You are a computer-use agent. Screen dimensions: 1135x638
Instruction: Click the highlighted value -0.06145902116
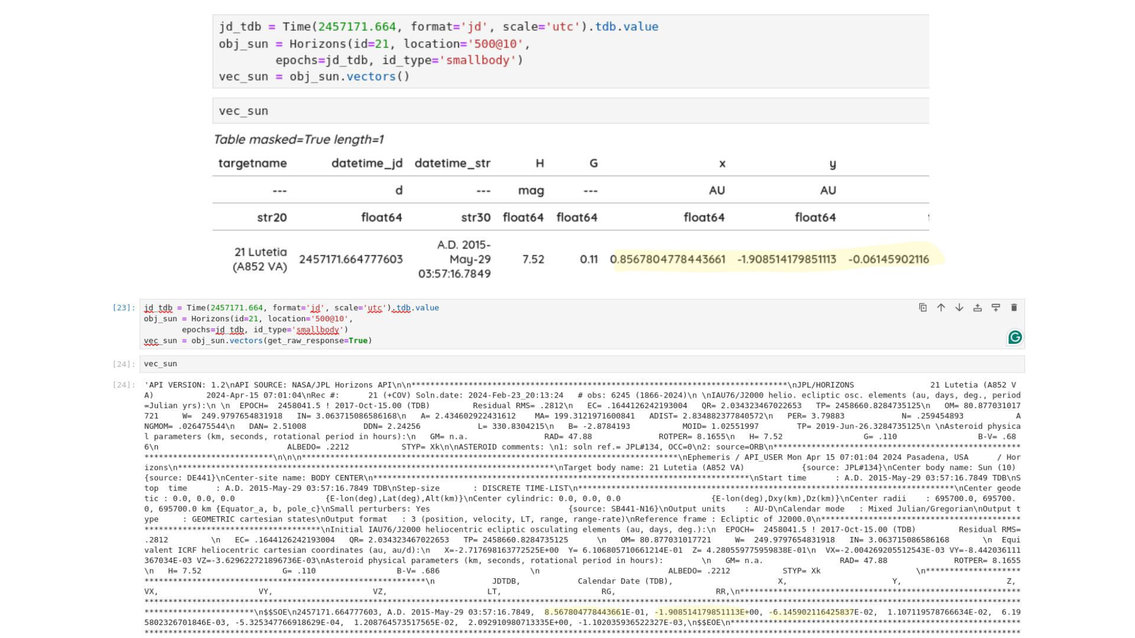[x=888, y=259]
